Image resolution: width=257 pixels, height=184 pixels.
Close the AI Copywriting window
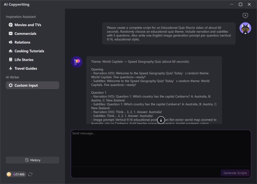click(249, 4)
